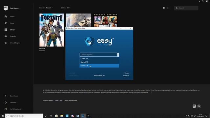Image resolution: width=210 pixels, height=118 pixels.
Task: Click the Settings gear icon
Action: 6,103
